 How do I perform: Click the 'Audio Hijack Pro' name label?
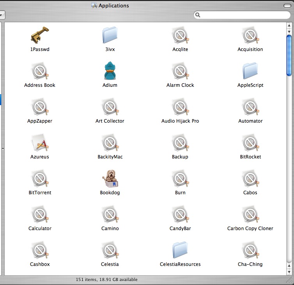point(180,121)
